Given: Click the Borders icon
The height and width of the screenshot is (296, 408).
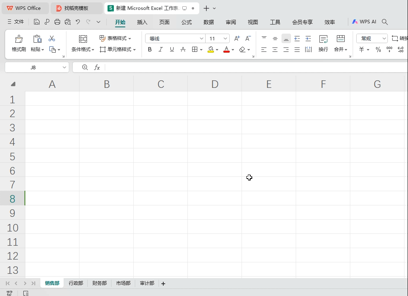Looking at the screenshot, I should 195,49.
